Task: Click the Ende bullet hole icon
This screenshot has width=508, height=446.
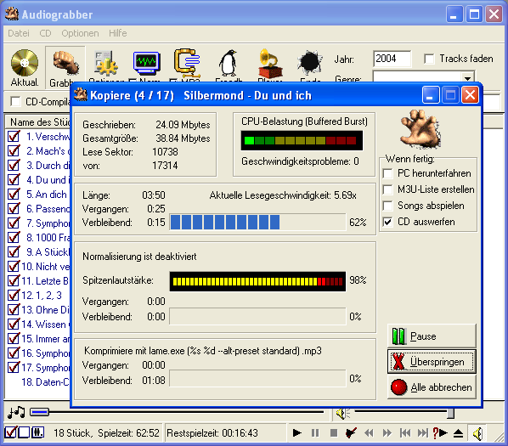Action: 310,63
